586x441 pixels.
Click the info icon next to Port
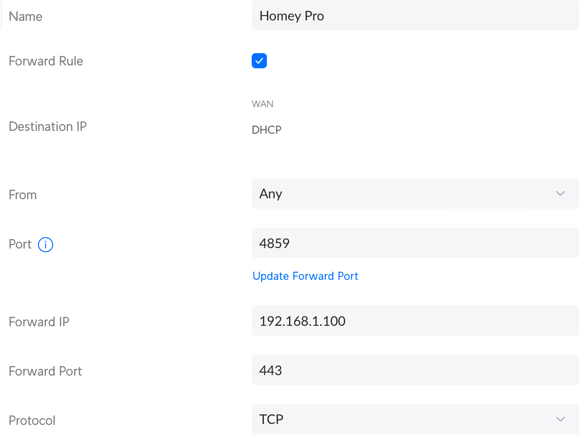pyautogui.click(x=46, y=245)
